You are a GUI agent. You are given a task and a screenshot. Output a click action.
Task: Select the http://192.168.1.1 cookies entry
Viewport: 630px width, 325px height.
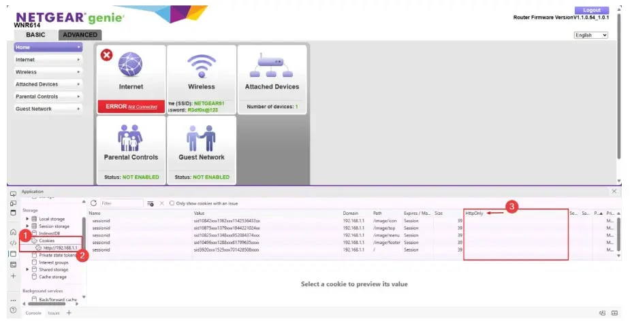(x=60, y=247)
